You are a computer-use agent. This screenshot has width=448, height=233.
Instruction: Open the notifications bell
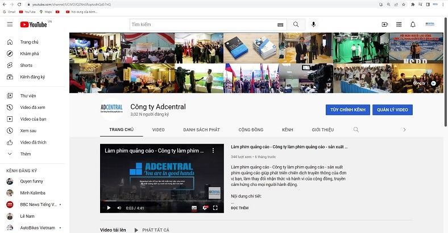tap(413, 24)
